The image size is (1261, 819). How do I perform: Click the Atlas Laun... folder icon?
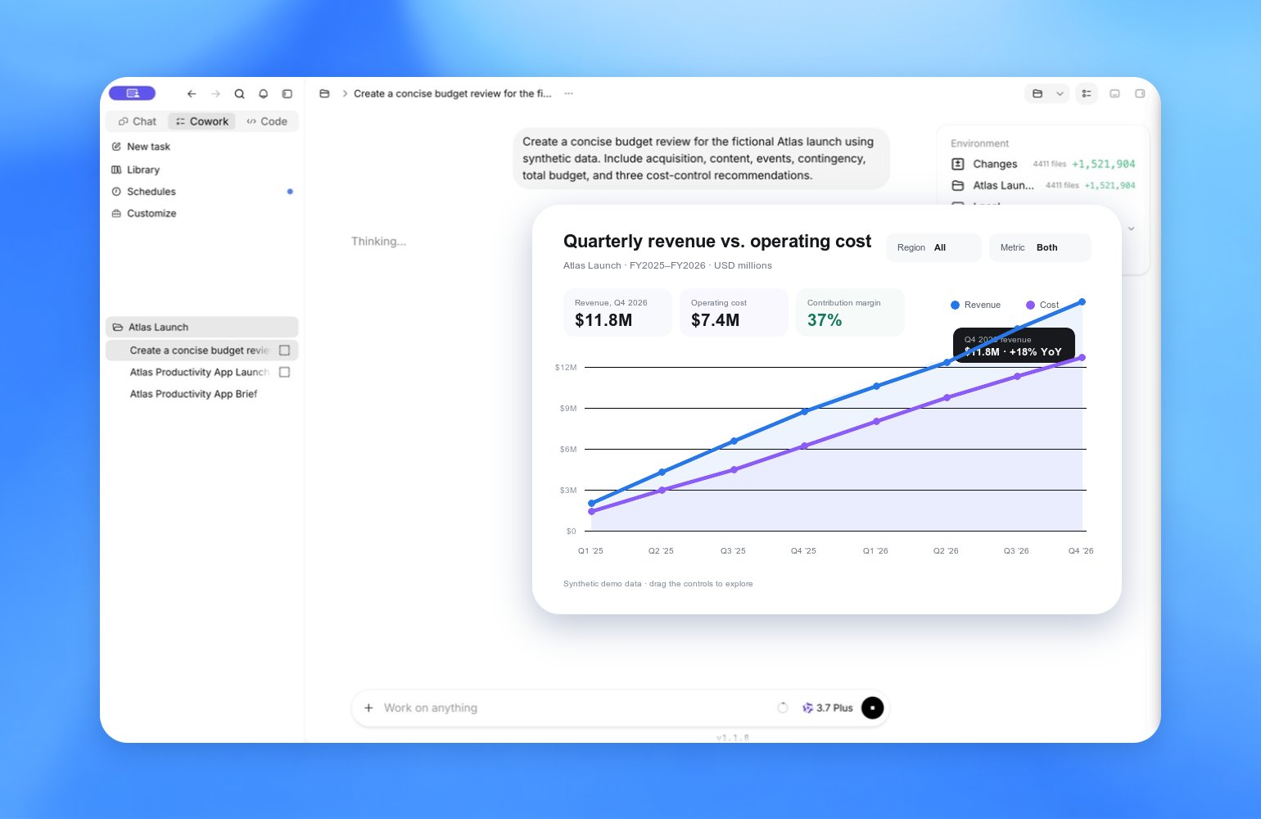point(957,185)
